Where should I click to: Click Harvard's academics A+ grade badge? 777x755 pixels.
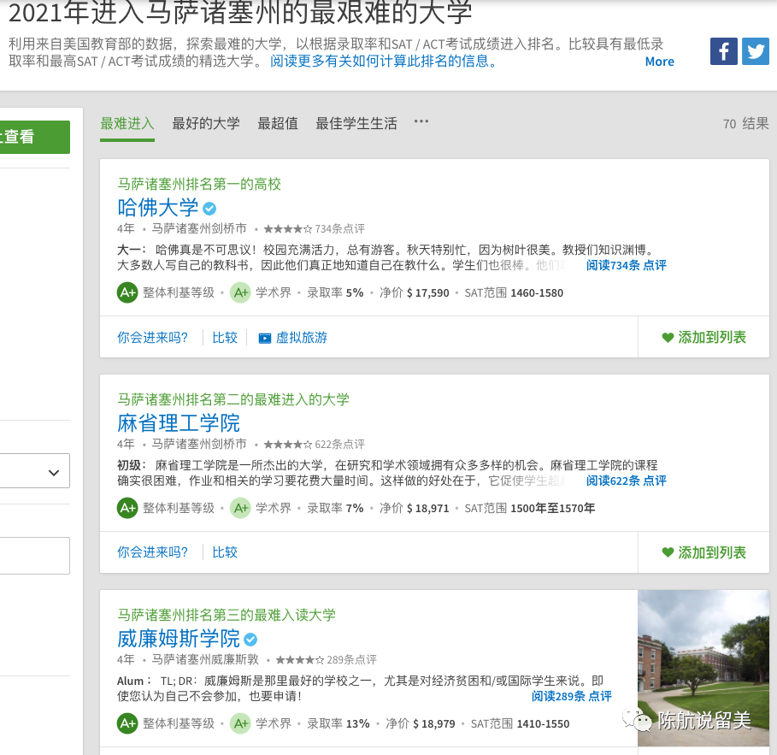[240, 292]
